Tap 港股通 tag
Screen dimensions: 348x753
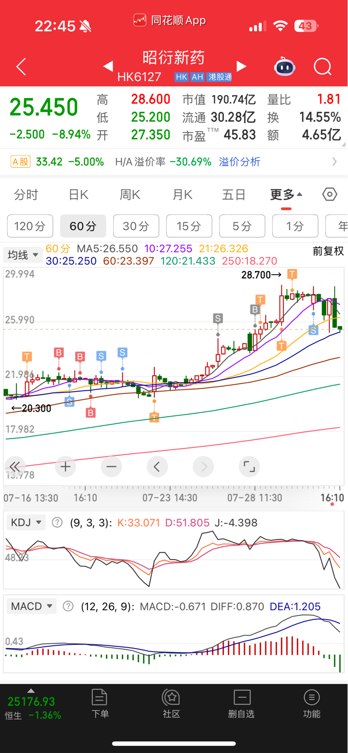tap(220, 77)
